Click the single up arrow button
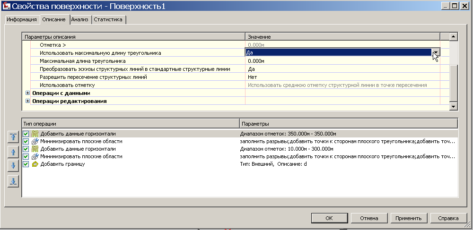 pos(13,152)
